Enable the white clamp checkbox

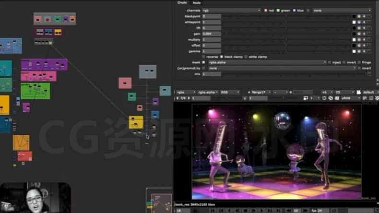point(246,57)
